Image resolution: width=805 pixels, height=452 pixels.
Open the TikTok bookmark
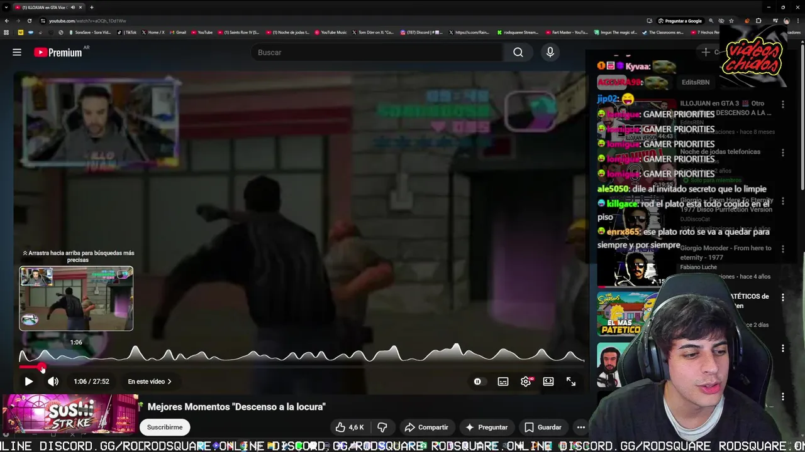click(127, 32)
